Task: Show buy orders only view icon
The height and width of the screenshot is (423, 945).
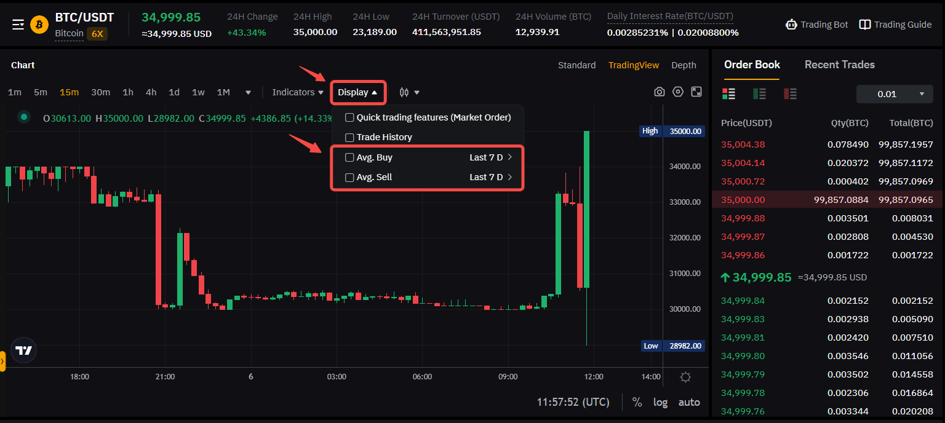Action: click(x=759, y=94)
